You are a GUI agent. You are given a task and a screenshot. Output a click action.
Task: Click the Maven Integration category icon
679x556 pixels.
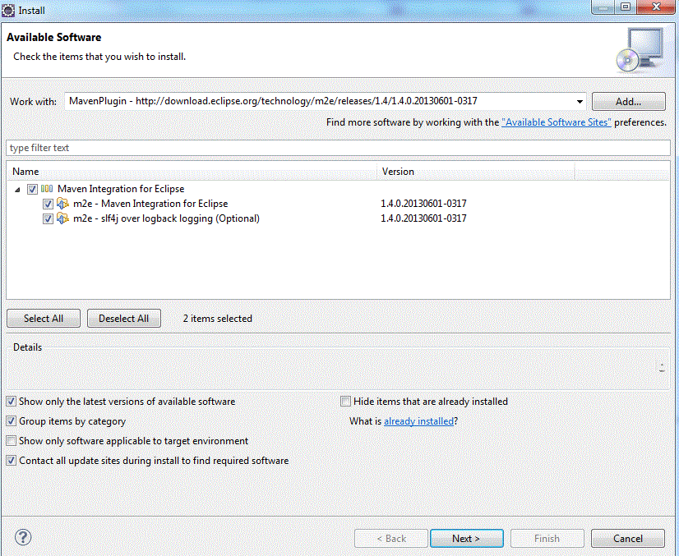pyautogui.click(x=47, y=189)
